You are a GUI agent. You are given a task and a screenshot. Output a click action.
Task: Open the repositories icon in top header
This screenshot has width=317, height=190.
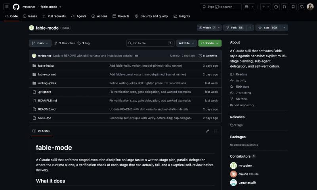click(x=293, y=7)
